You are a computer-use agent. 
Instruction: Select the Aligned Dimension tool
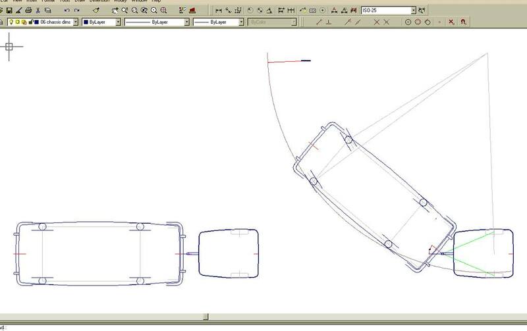pos(229,11)
